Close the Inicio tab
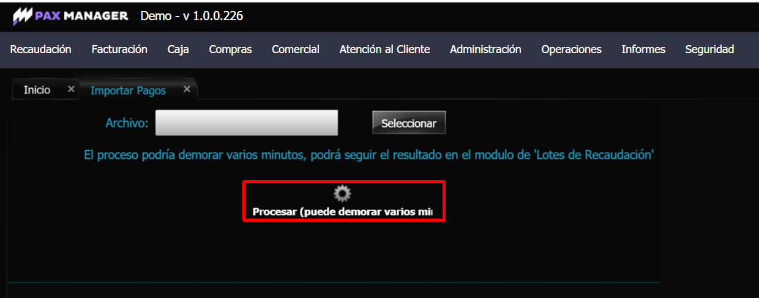The height and width of the screenshot is (298, 759). (x=71, y=89)
